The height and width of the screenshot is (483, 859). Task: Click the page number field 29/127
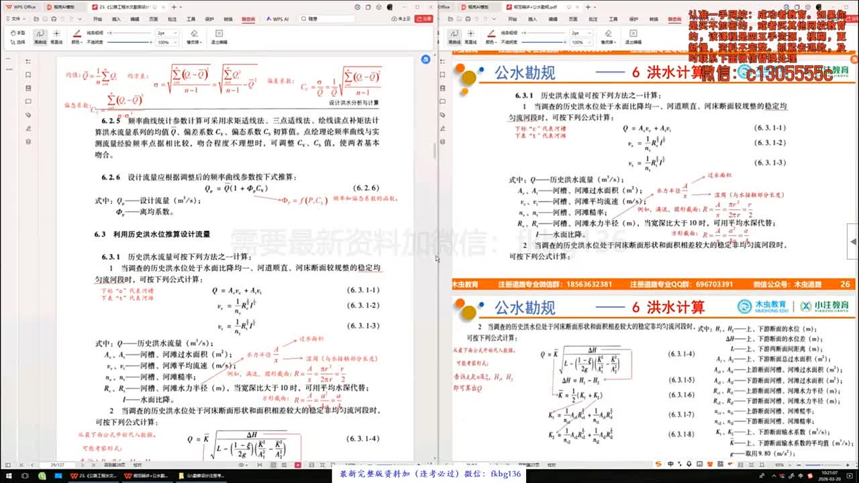tap(57, 465)
